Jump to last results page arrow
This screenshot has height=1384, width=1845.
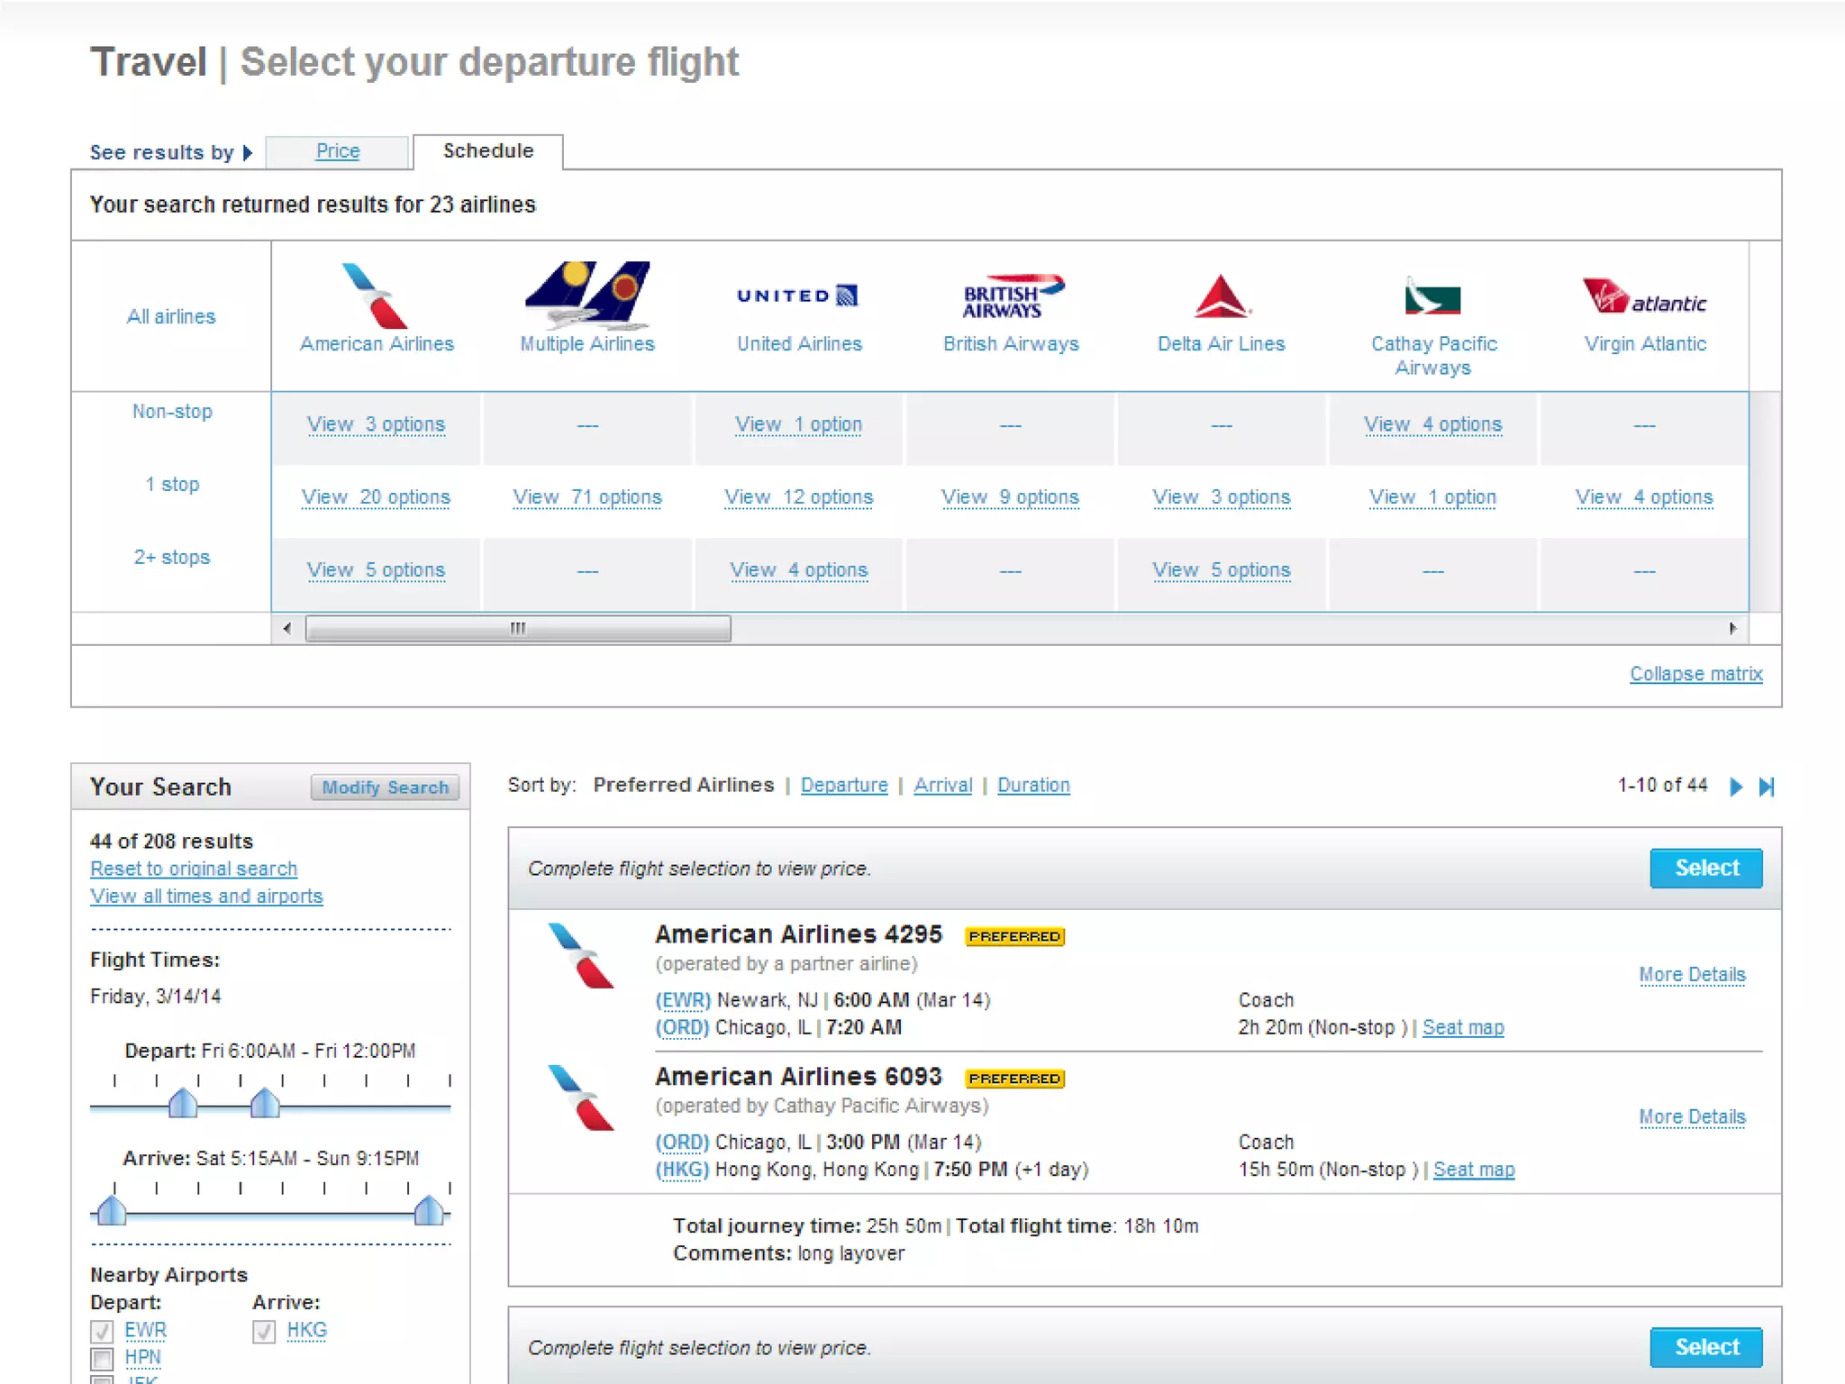1767,787
